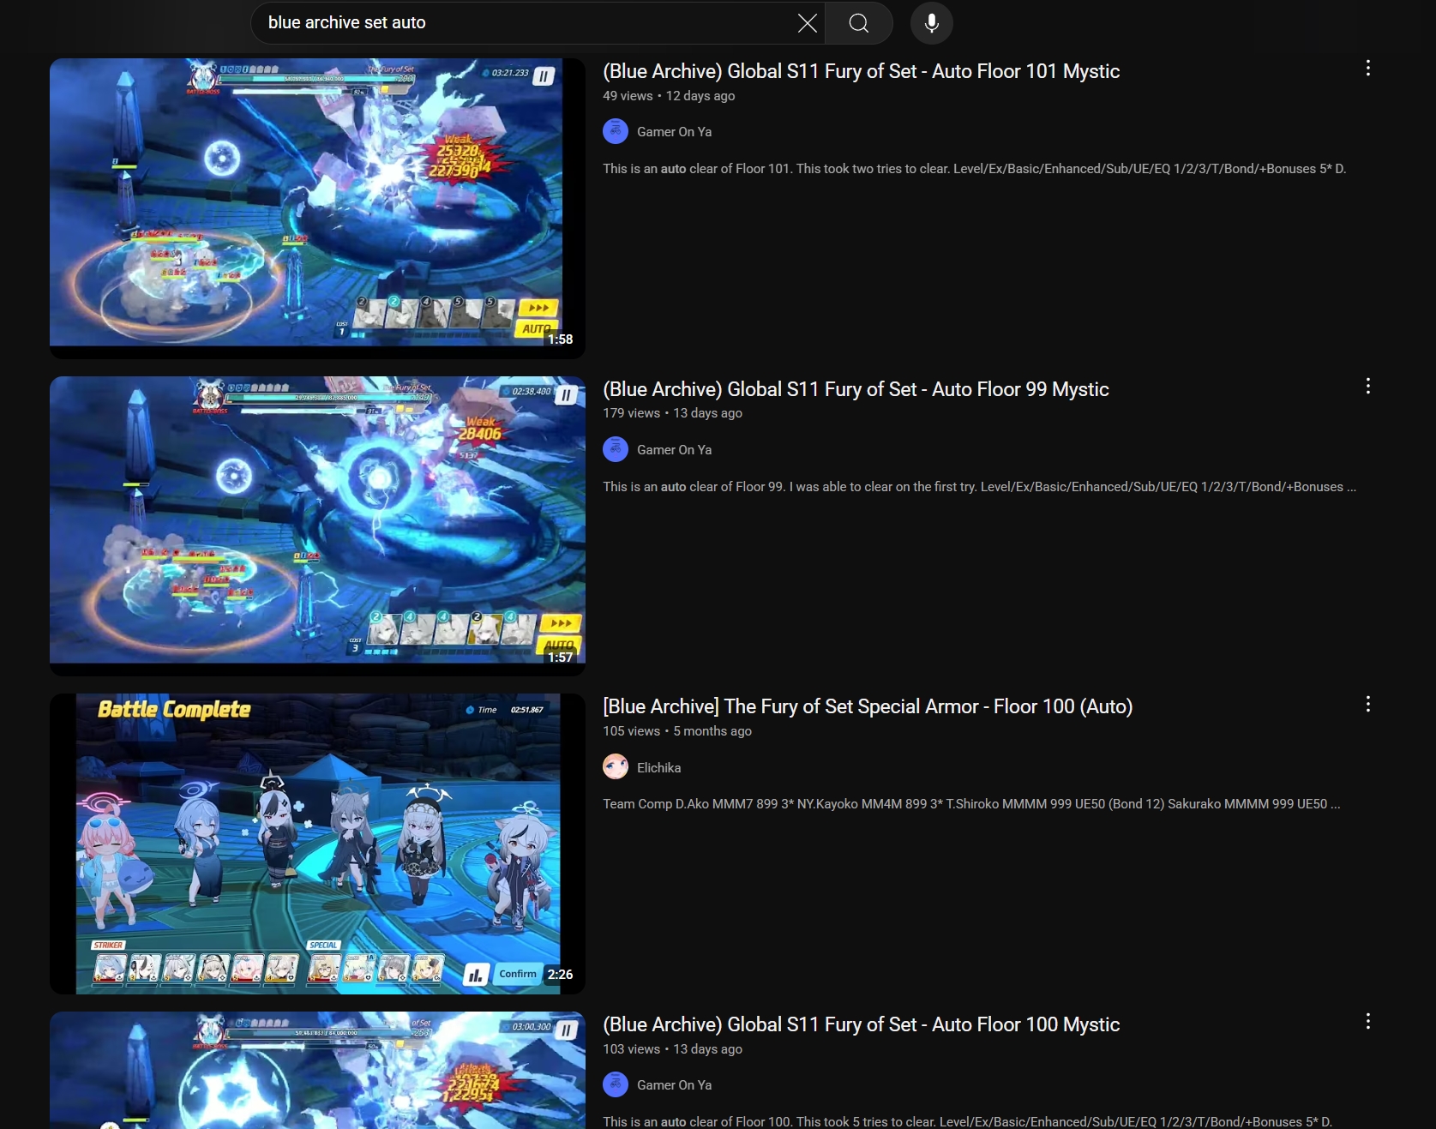
Task: Visit Gamer On Ya channel from Floor 99 result
Action: [x=674, y=450]
